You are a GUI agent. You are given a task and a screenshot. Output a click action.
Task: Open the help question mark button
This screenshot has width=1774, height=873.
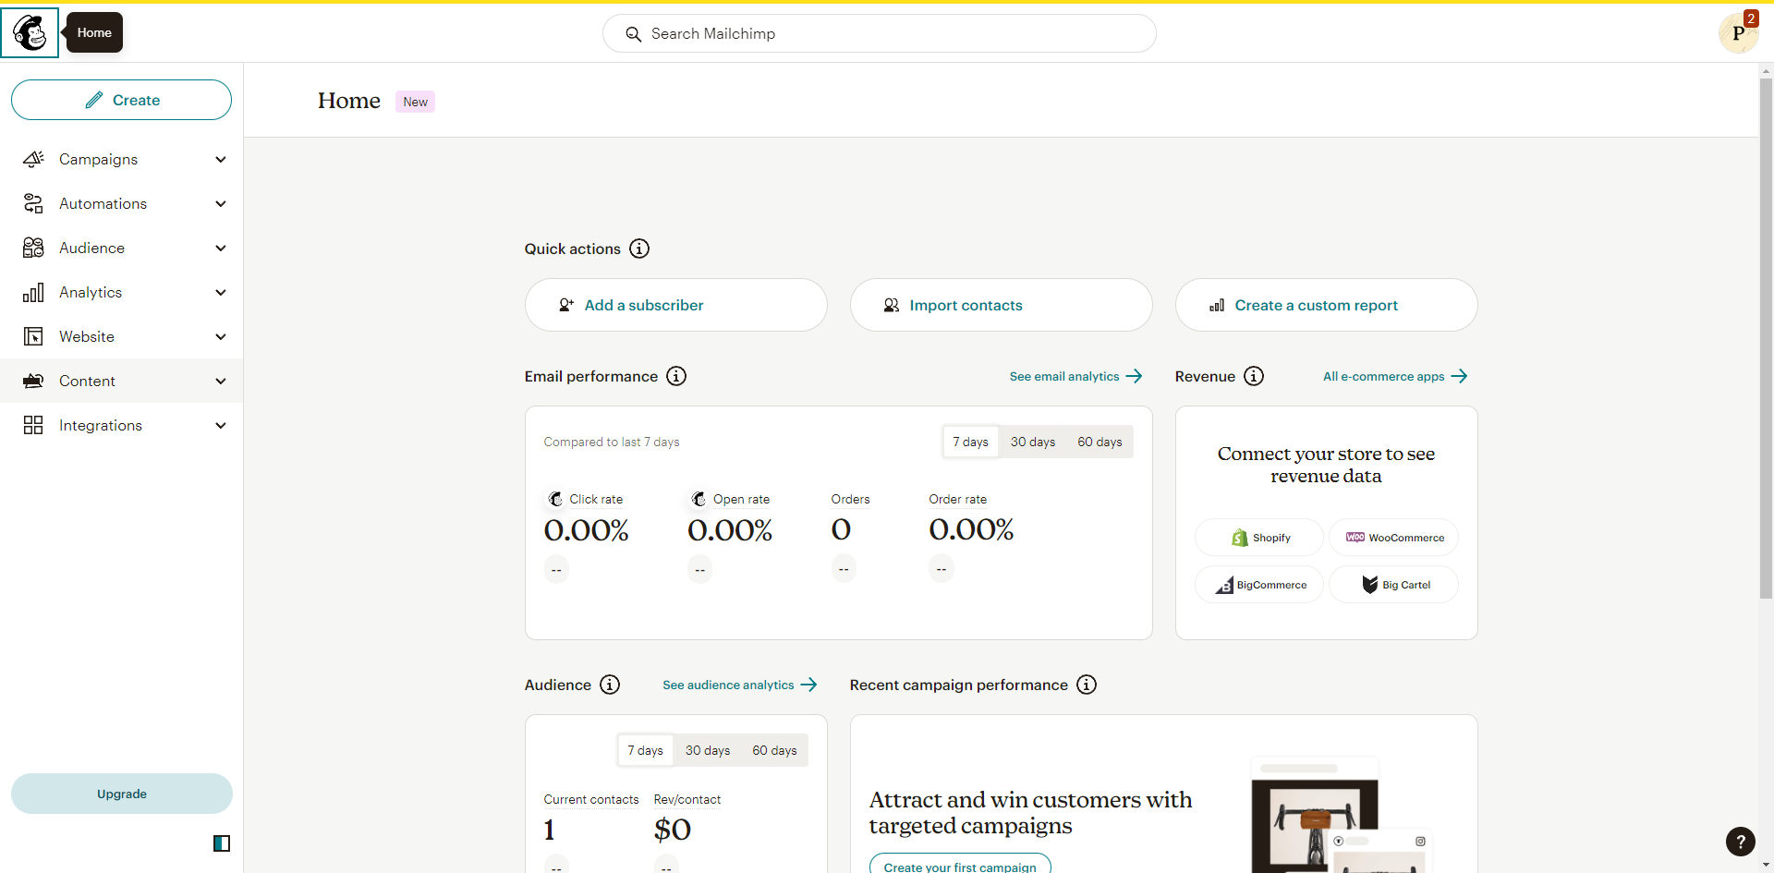tap(1741, 841)
